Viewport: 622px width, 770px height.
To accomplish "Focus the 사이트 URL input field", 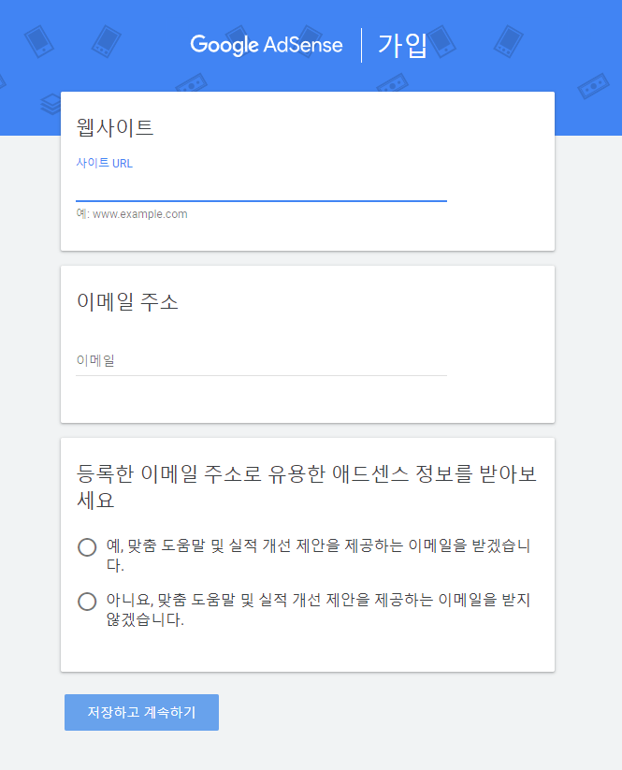I will click(x=261, y=189).
